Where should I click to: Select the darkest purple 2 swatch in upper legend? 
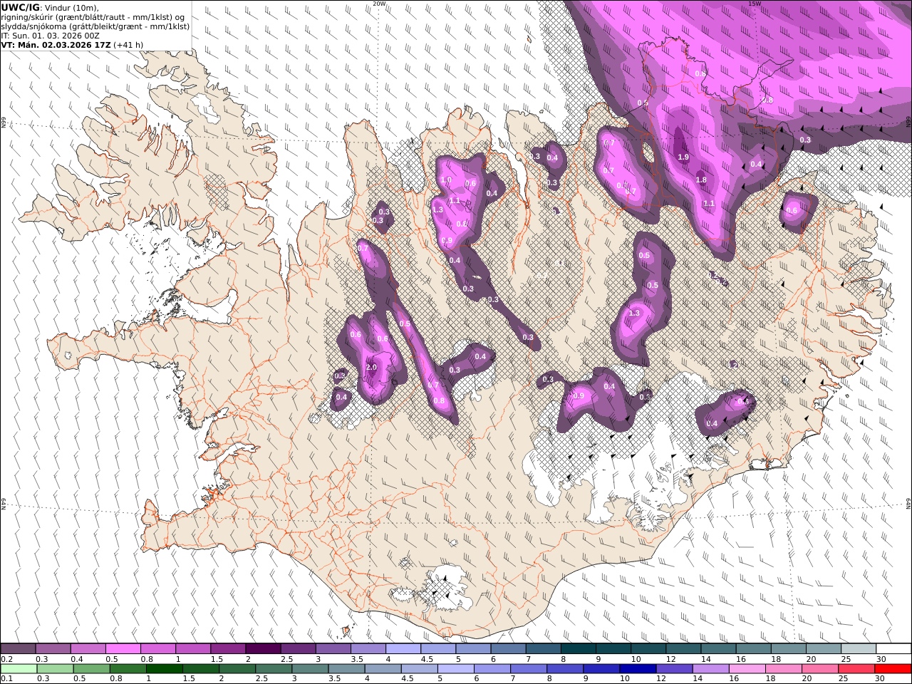263,649
